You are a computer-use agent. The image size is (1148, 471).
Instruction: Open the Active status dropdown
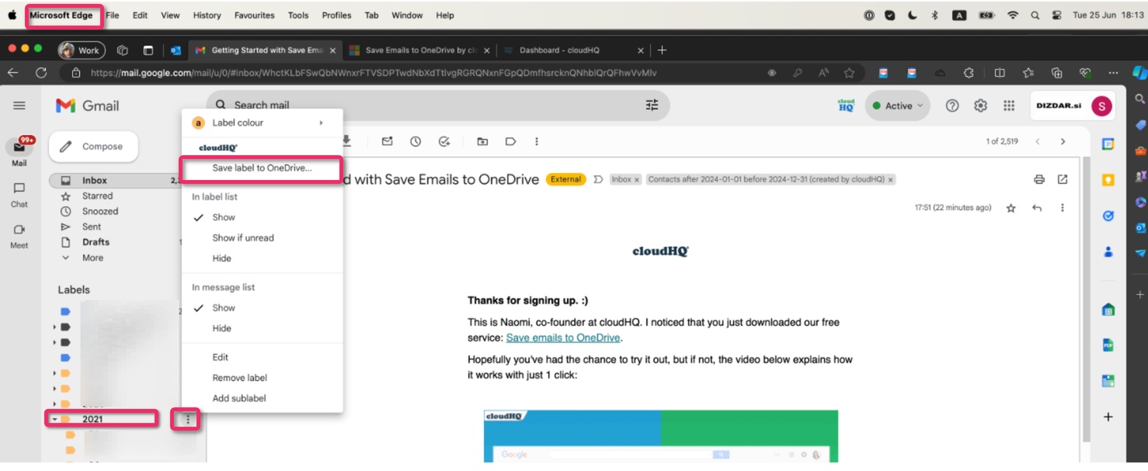[898, 106]
